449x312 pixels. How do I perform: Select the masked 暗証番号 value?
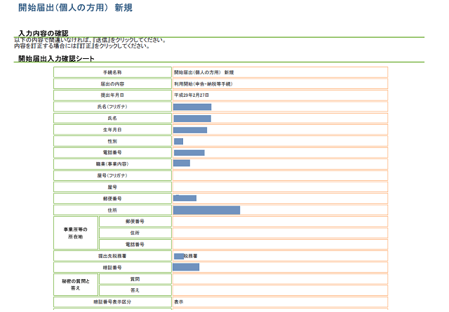tap(186, 267)
